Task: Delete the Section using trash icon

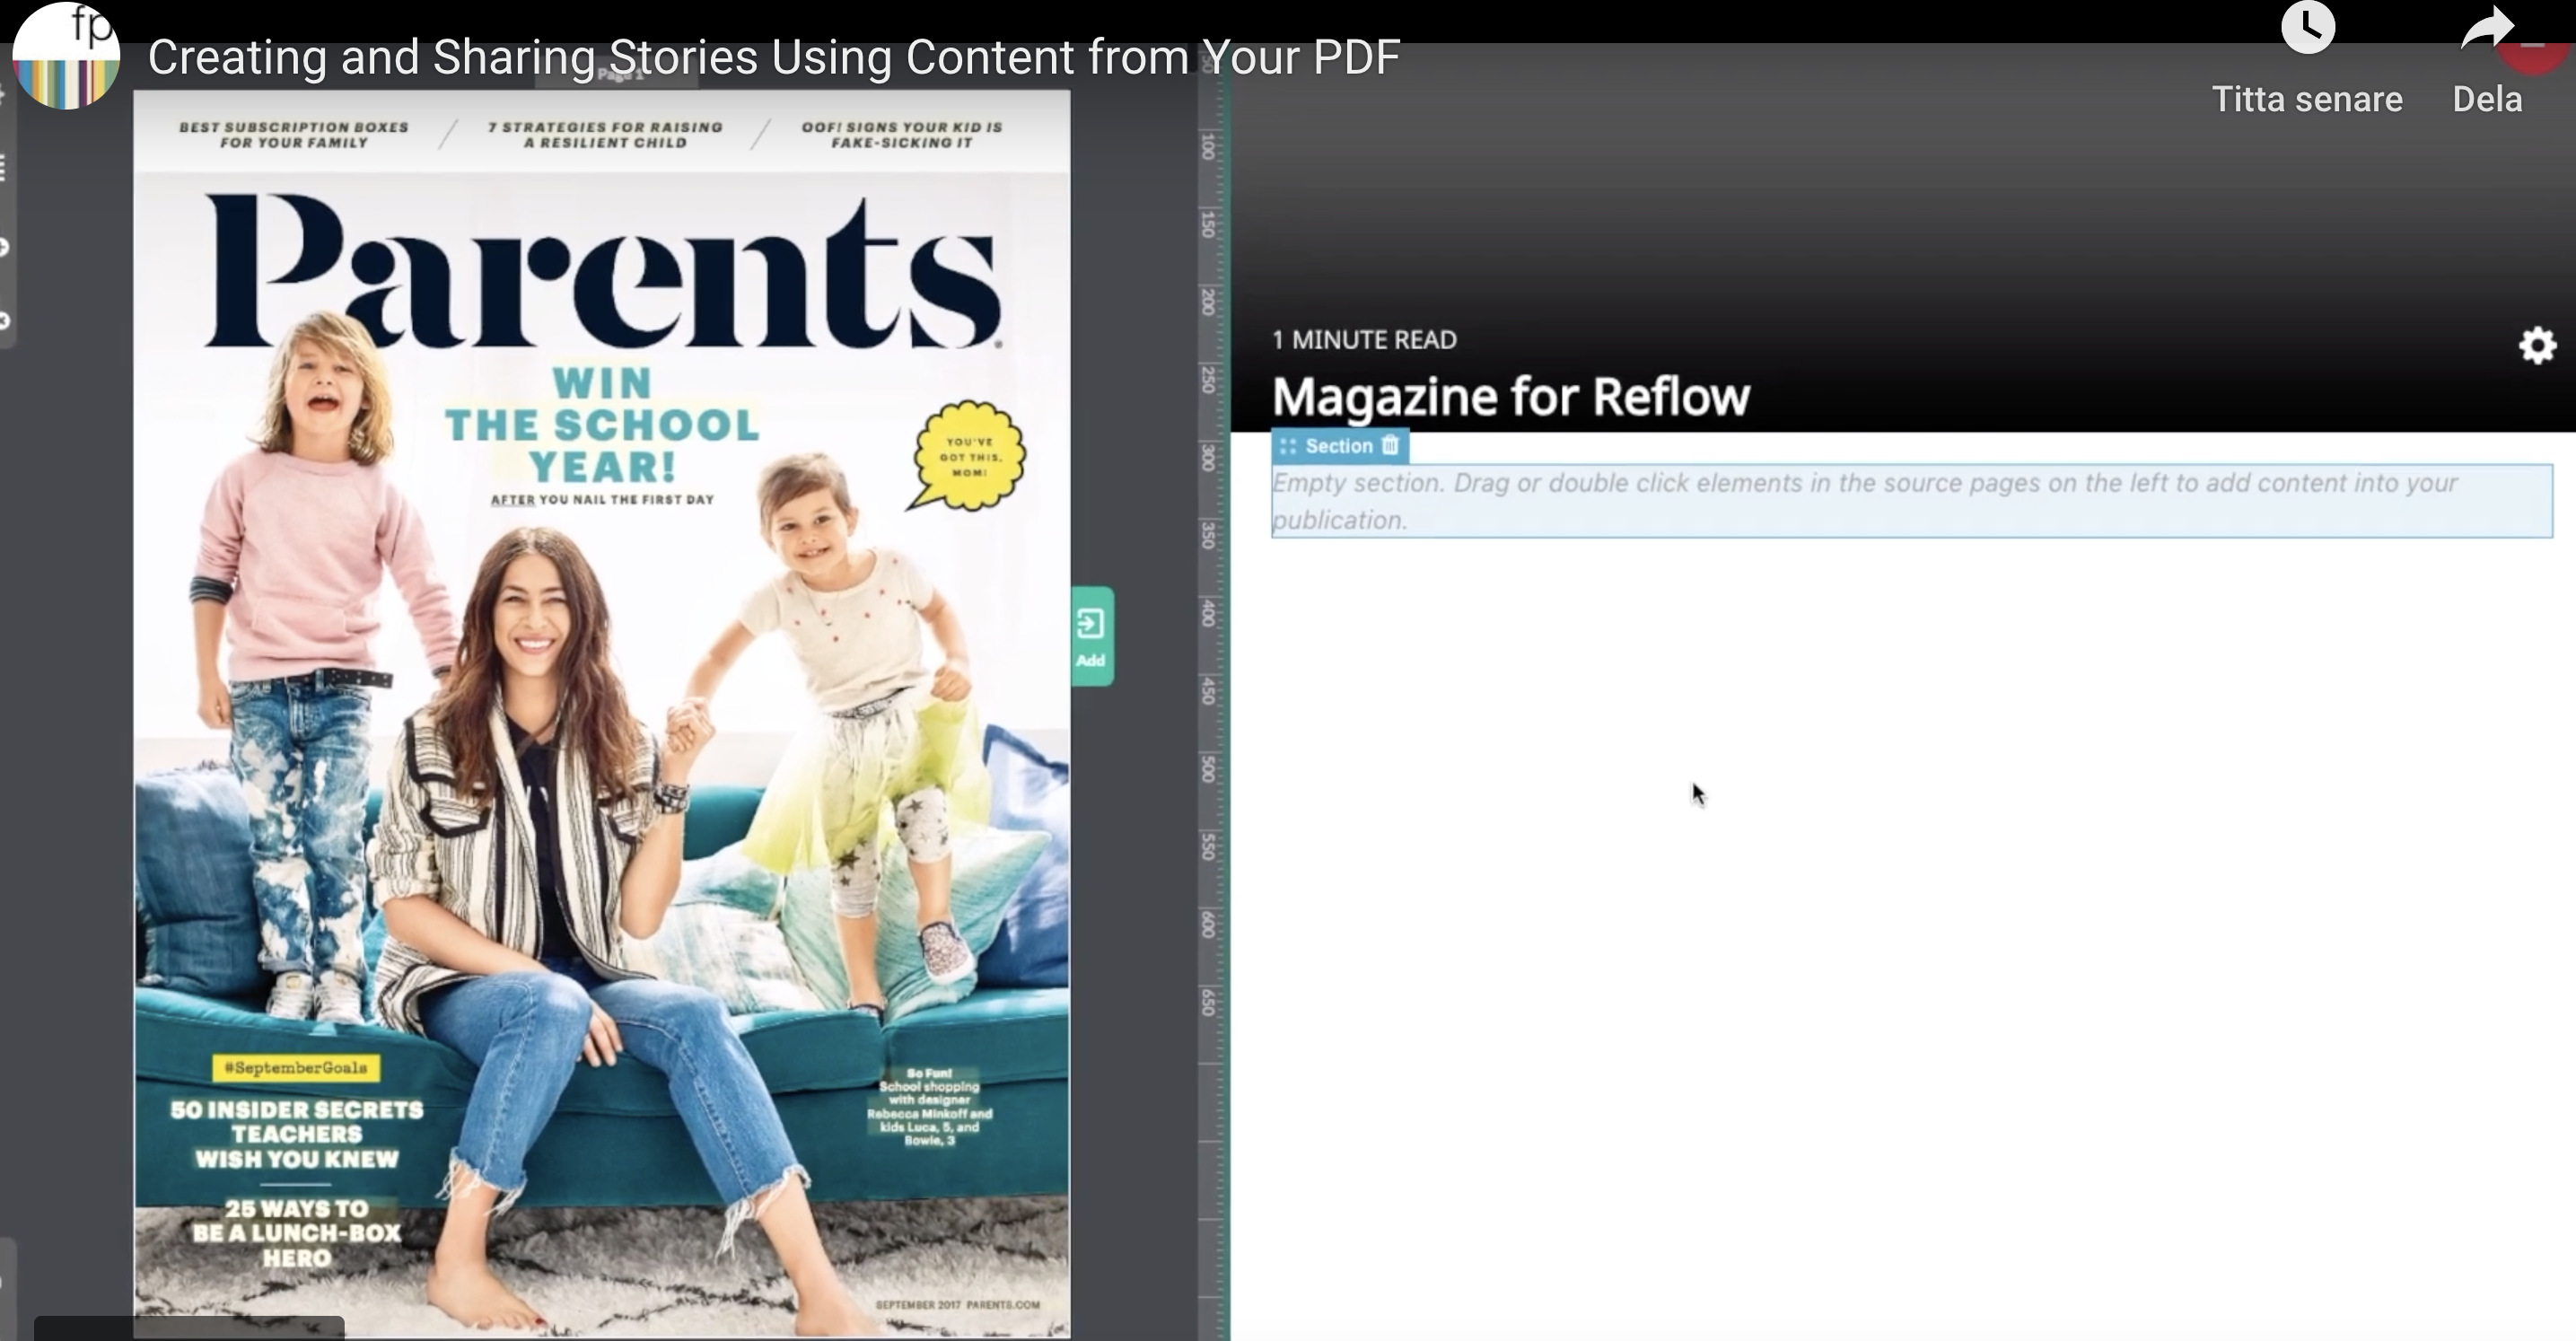Action: pyautogui.click(x=1390, y=446)
